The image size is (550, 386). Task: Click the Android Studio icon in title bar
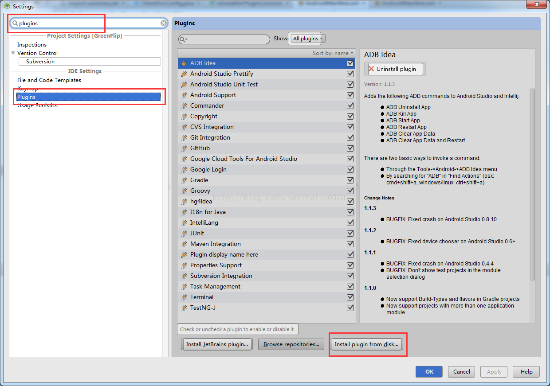click(7, 6)
